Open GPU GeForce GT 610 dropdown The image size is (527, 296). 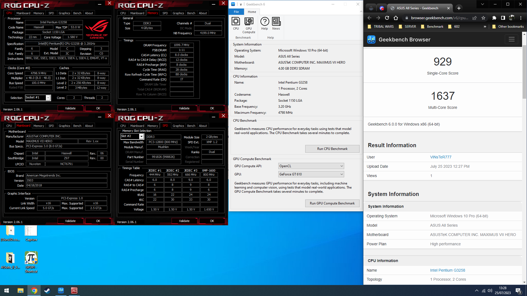(311, 174)
